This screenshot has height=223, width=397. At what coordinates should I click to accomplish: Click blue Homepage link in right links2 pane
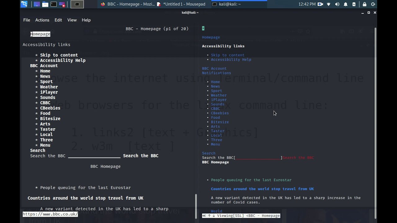click(211, 37)
